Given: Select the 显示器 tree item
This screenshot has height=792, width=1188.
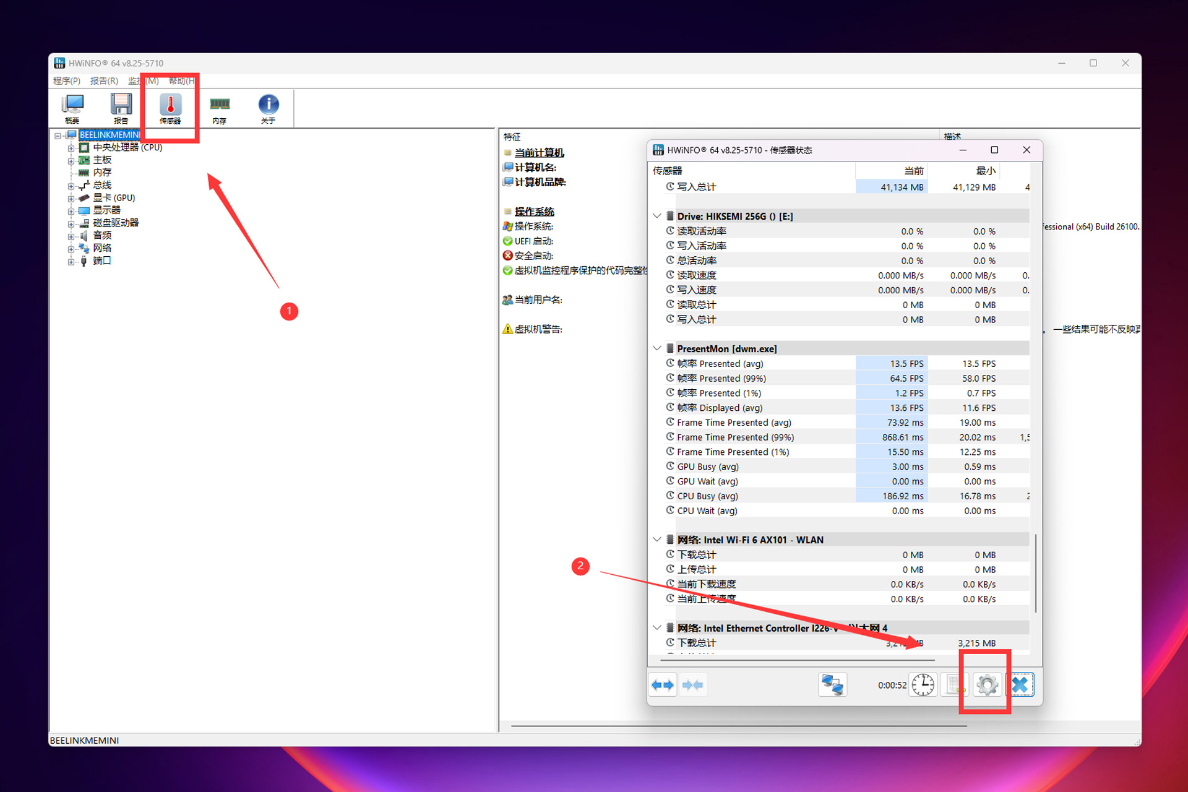Looking at the screenshot, I should click(x=107, y=210).
